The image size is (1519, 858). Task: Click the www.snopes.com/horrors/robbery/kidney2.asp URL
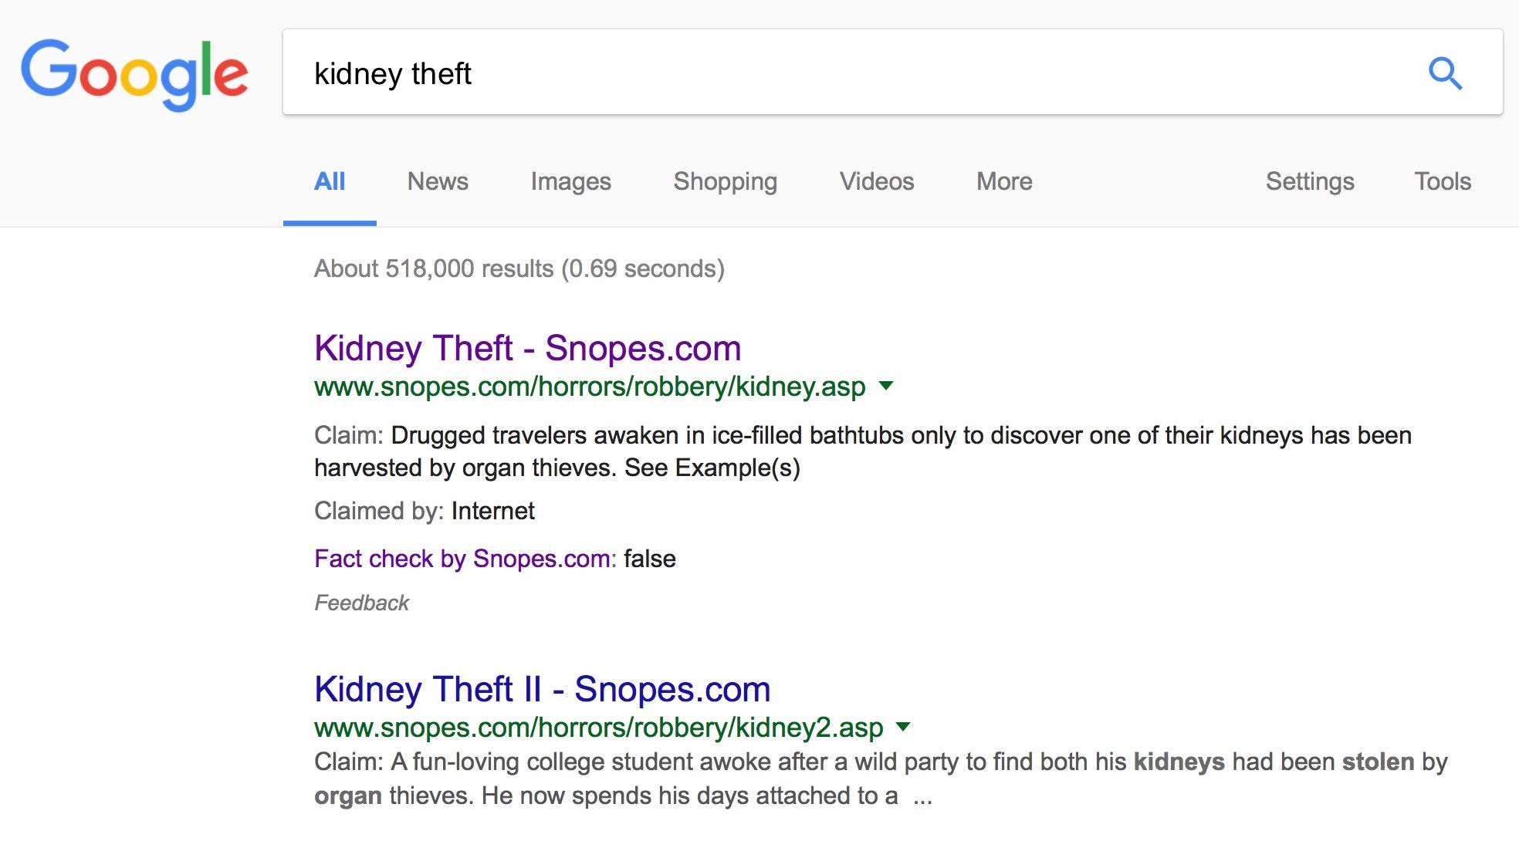click(598, 728)
